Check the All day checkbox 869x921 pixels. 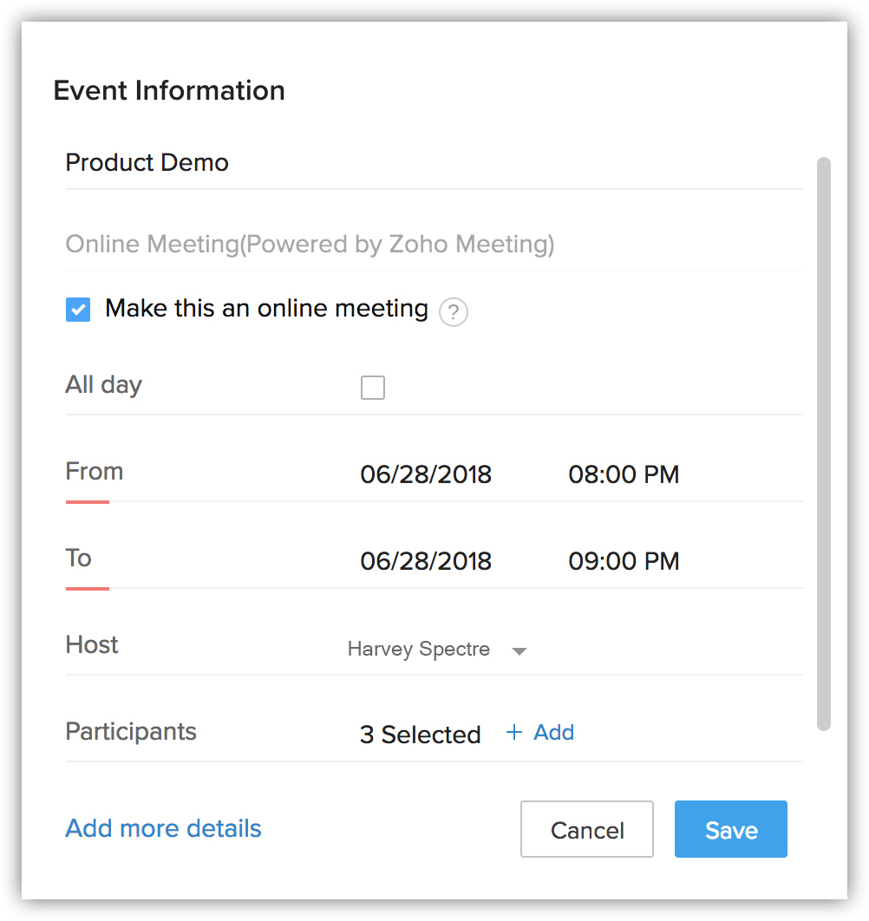pyautogui.click(x=373, y=388)
